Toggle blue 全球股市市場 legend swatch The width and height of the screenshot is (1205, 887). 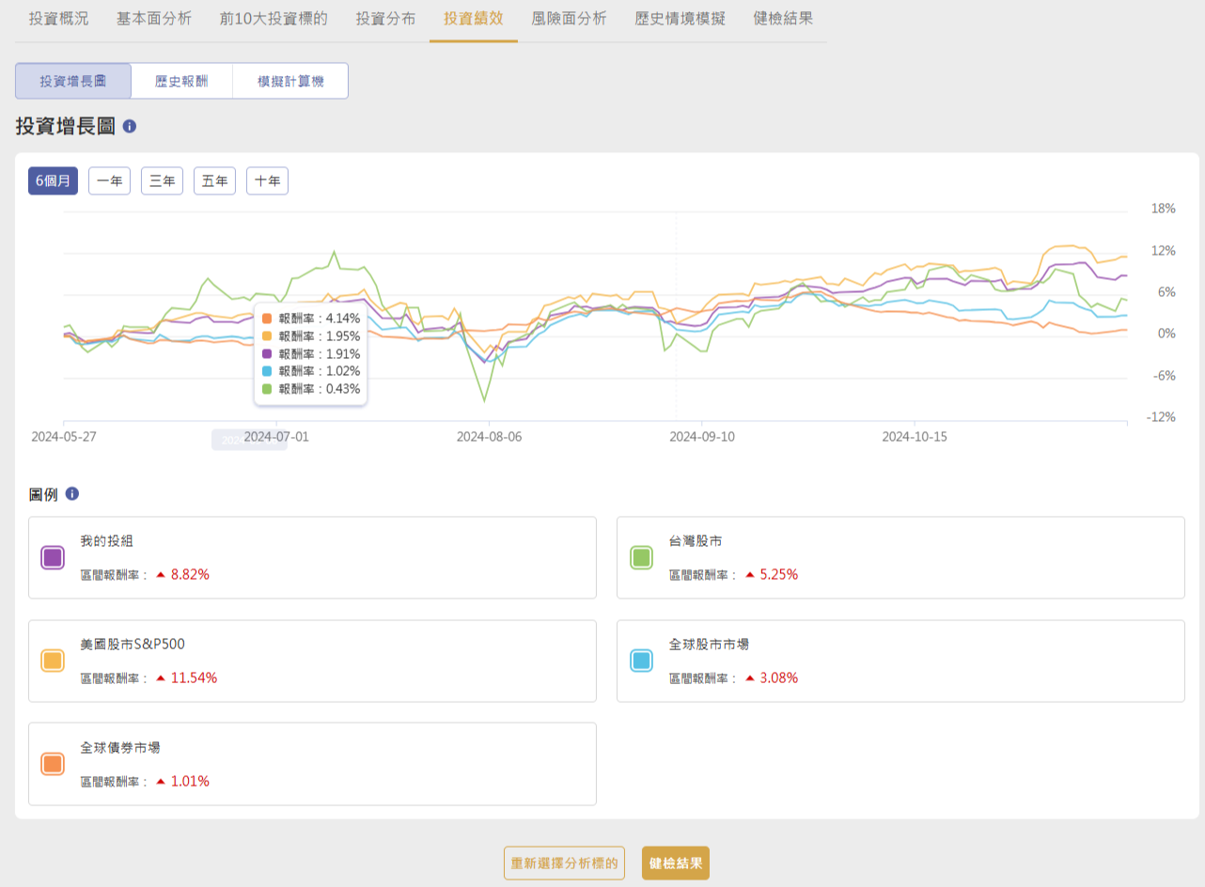coord(641,661)
